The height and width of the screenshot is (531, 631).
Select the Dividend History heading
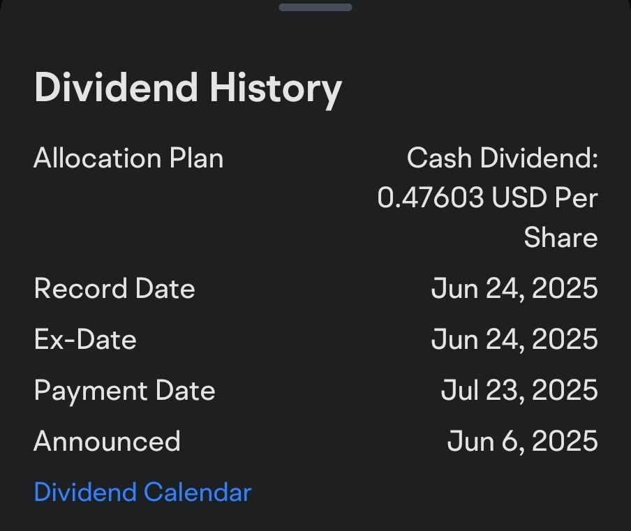tap(188, 89)
